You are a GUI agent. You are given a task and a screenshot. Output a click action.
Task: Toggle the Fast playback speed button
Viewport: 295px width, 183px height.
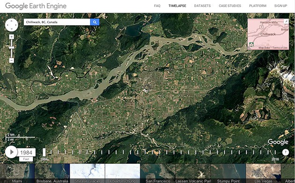26,159
